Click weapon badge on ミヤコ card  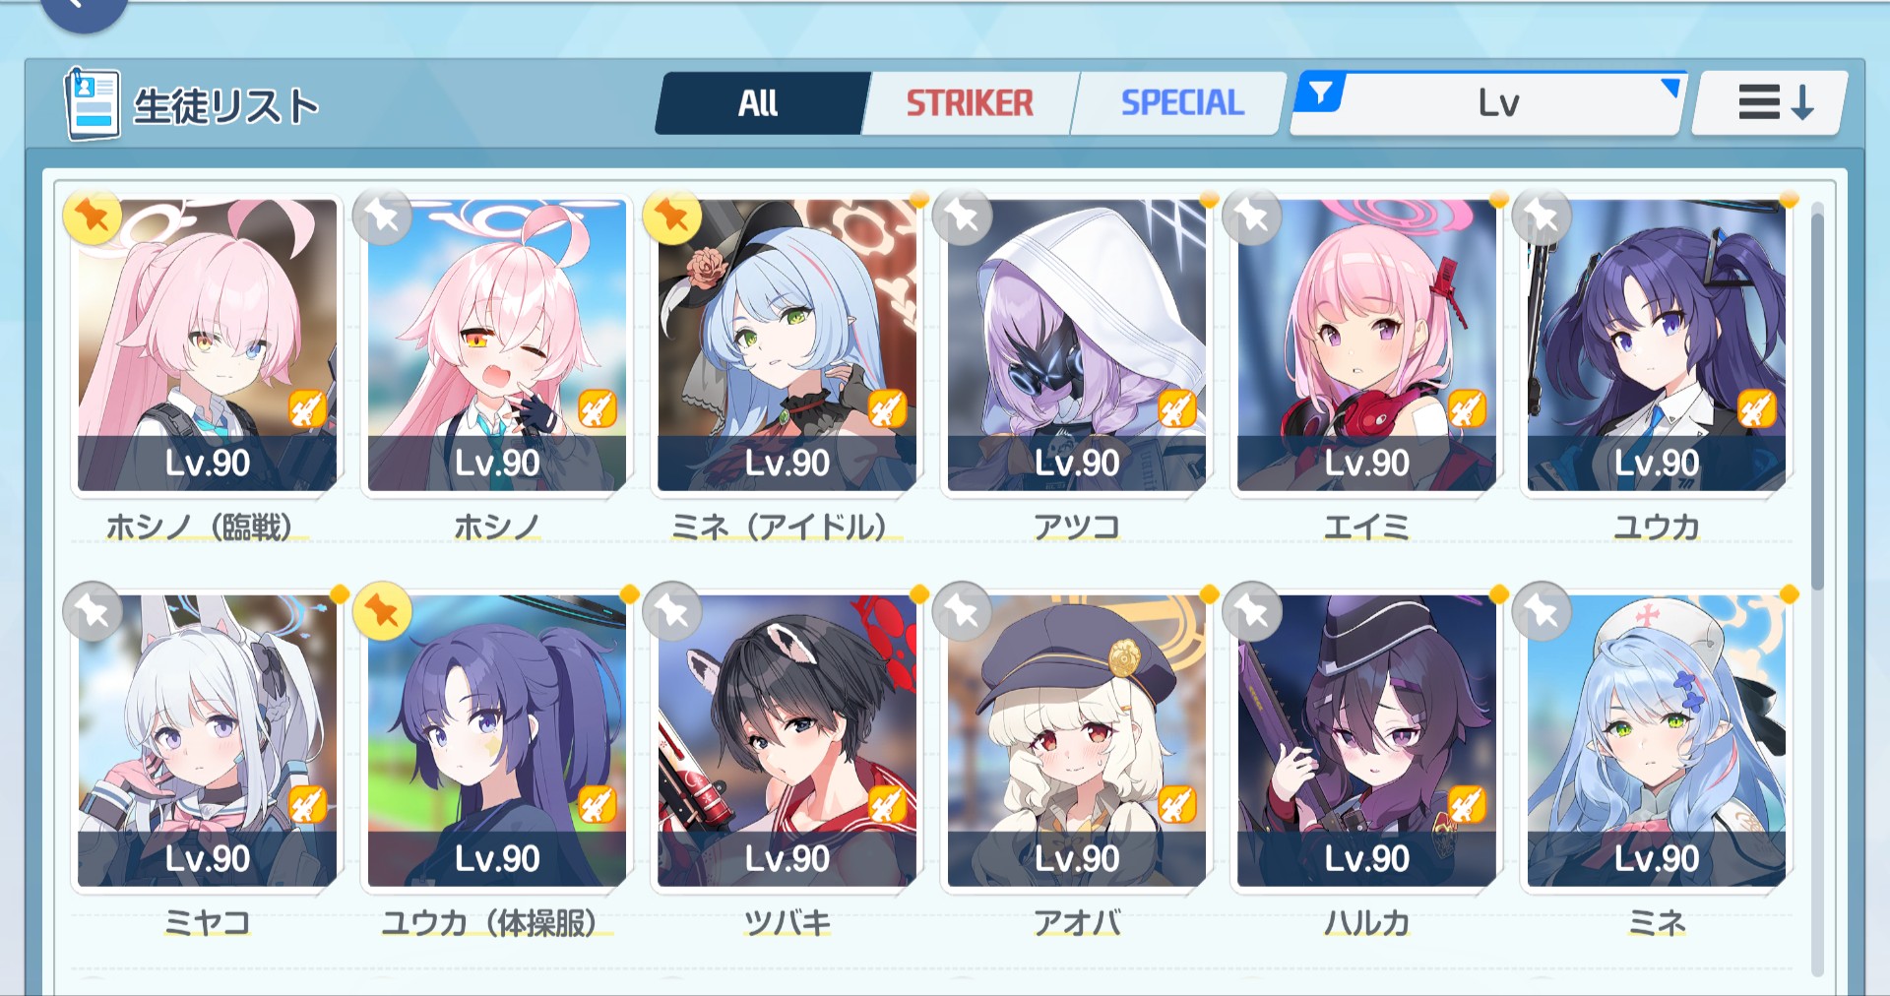tap(307, 805)
